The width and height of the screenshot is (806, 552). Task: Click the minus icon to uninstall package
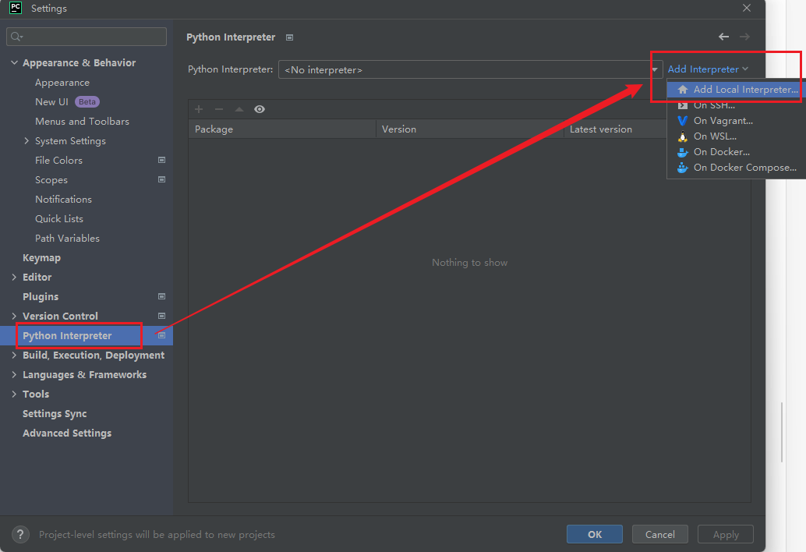[x=219, y=109]
